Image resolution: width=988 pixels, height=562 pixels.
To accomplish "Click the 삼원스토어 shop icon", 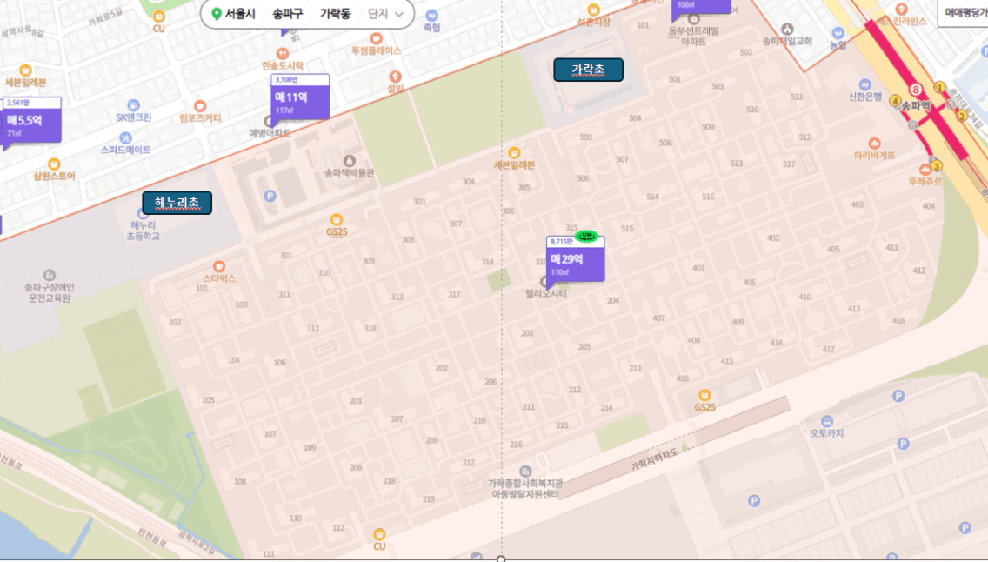I will click(54, 164).
